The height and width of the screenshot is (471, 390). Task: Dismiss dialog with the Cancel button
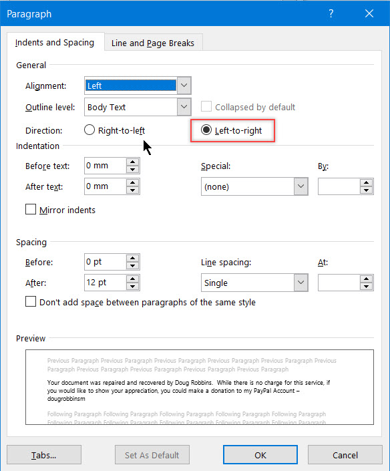coord(345,455)
